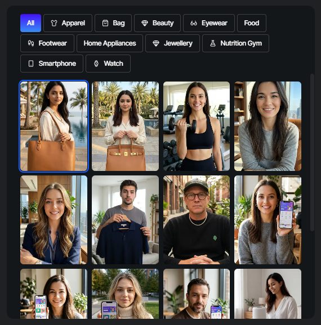Open the Nutrition Gym category
This screenshot has height=325, width=321.
tap(235, 43)
